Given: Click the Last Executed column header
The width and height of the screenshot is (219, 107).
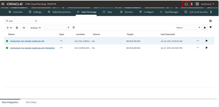Looking at the screenshot, I should (x=168, y=34).
